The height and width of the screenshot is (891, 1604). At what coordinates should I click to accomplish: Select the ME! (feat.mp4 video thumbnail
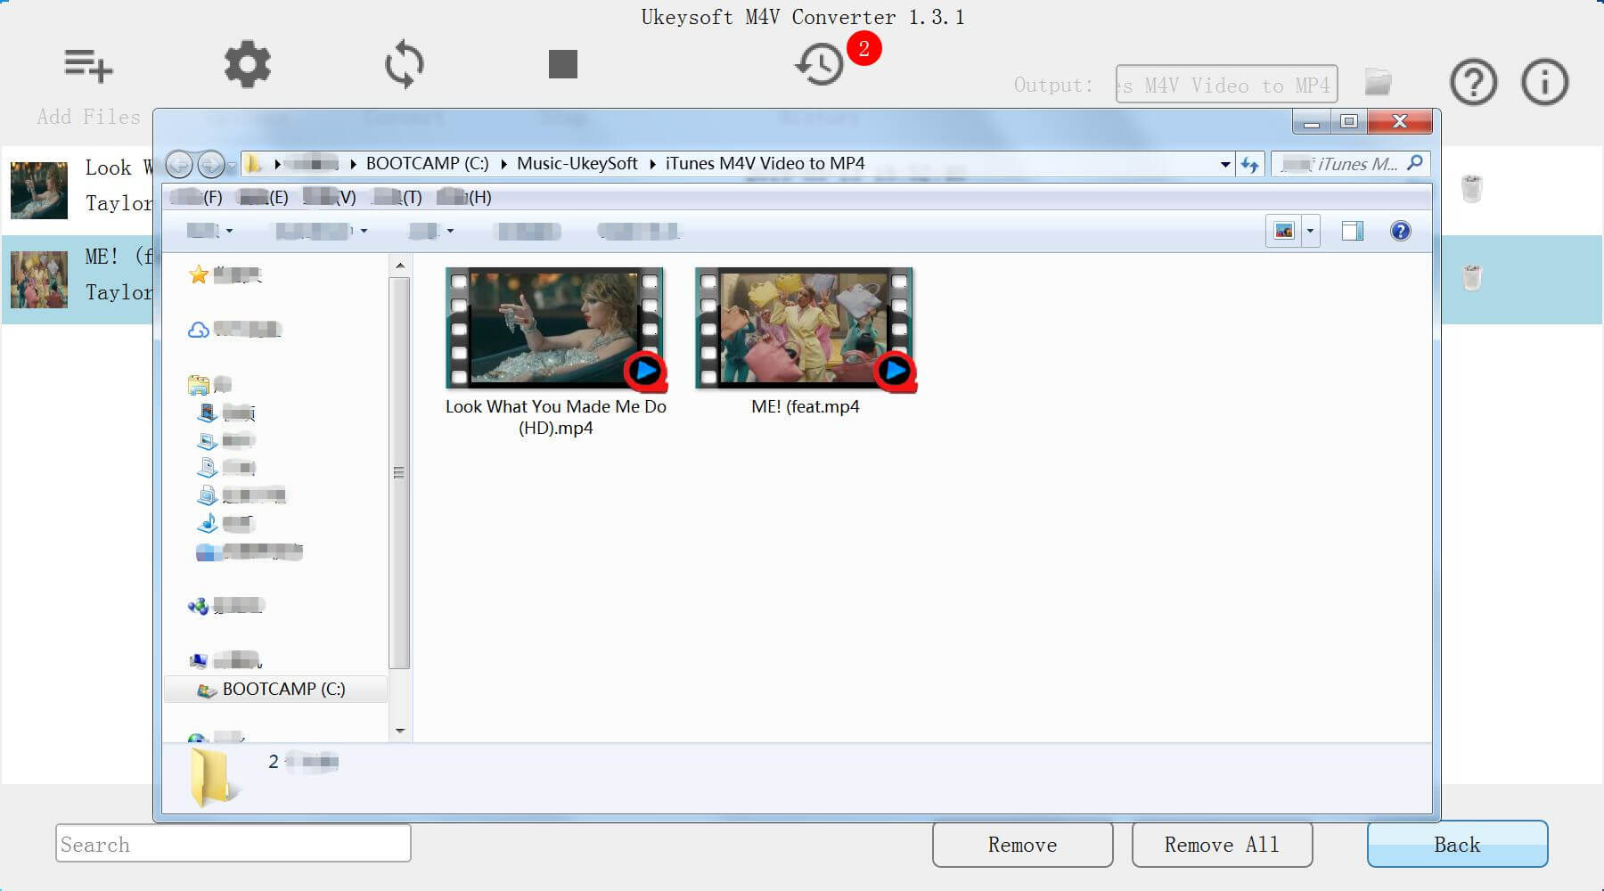pyautogui.click(x=805, y=329)
